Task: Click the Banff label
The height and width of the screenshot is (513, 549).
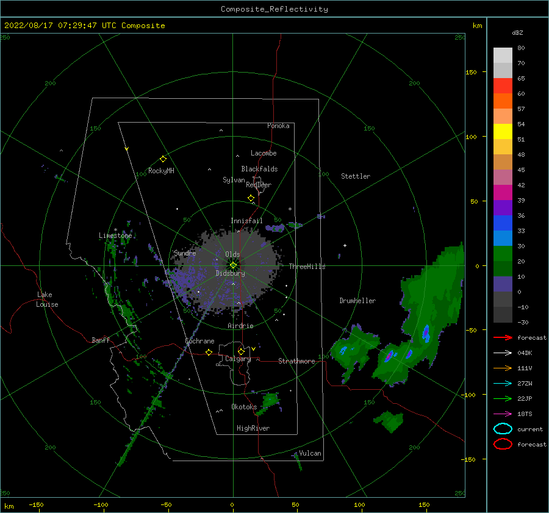Action: [x=101, y=340]
